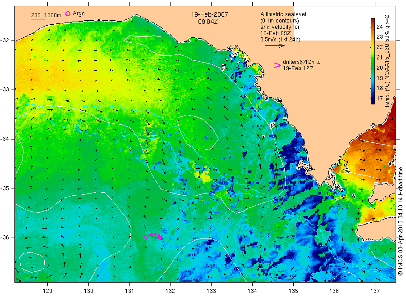406x297 pixels.
Task: Click the 0.5m/s velocity reference arrow
Action: click(274, 46)
